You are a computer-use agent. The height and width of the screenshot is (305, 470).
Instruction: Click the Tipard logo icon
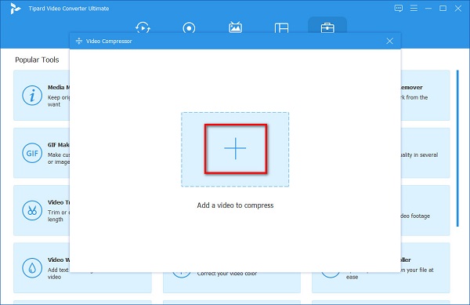click(15, 9)
